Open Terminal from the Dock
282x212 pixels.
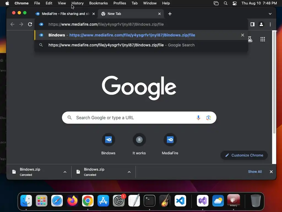tap(150, 201)
